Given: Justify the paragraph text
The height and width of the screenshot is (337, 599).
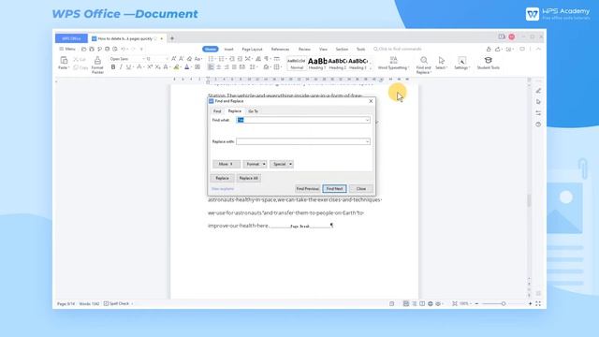Looking at the screenshot, I should click(x=234, y=67).
